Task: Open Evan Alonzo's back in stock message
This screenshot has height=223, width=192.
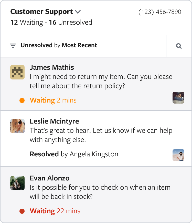Action: tap(100, 192)
